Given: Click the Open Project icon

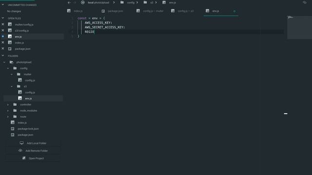Looking at the screenshot, I should (x=24, y=158).
